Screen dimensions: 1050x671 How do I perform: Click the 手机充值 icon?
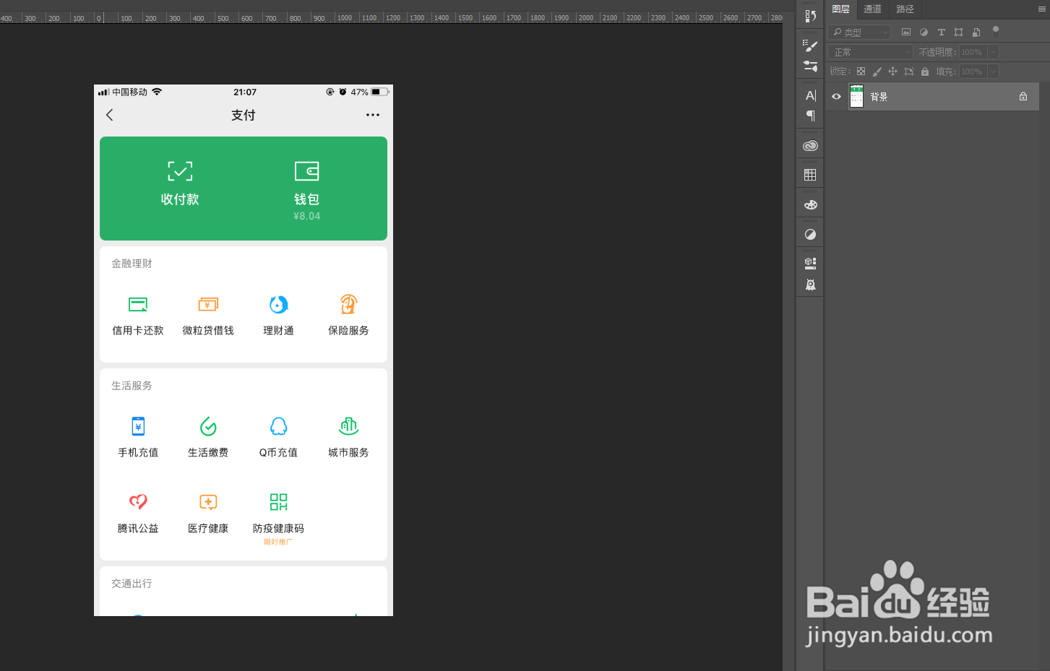[138, 426]
